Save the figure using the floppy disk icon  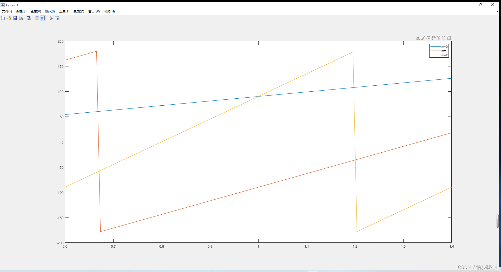coord(15,18)
